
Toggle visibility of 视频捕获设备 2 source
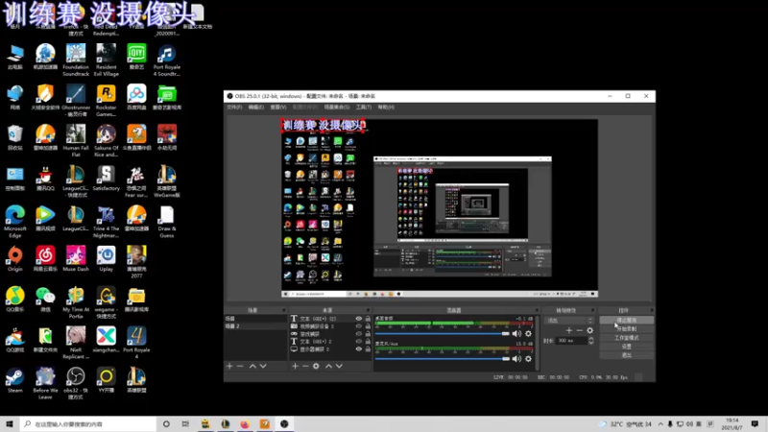coord(358,326)
